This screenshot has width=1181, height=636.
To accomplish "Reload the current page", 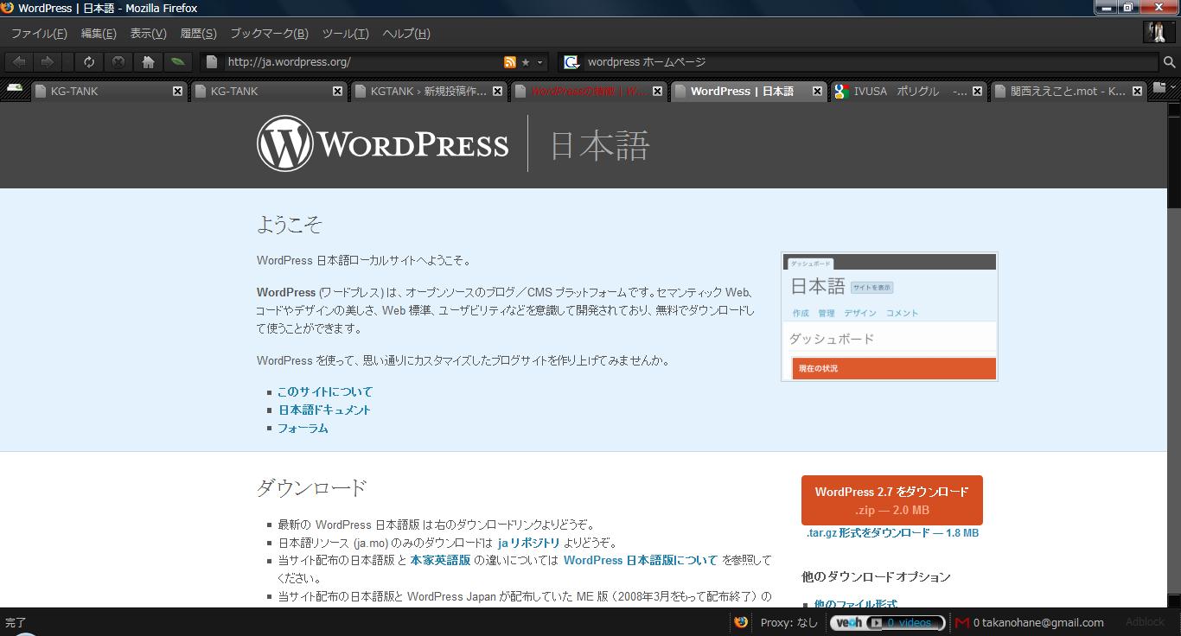I will (x=89, y=62).
